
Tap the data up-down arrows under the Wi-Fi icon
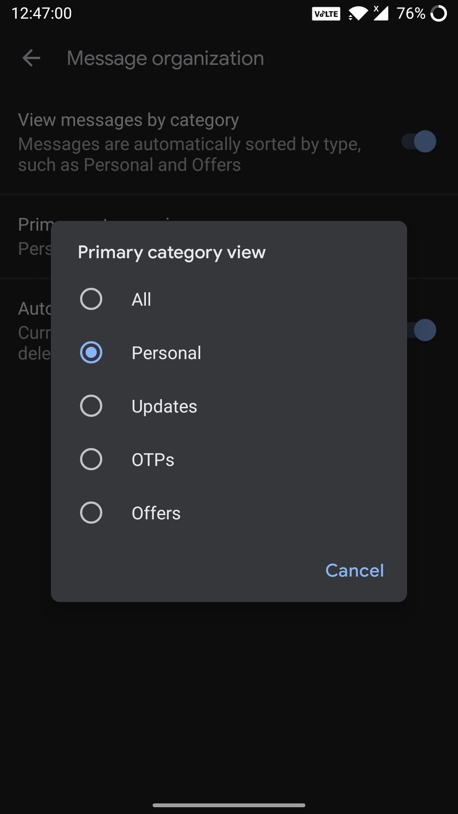click(350, 17)
